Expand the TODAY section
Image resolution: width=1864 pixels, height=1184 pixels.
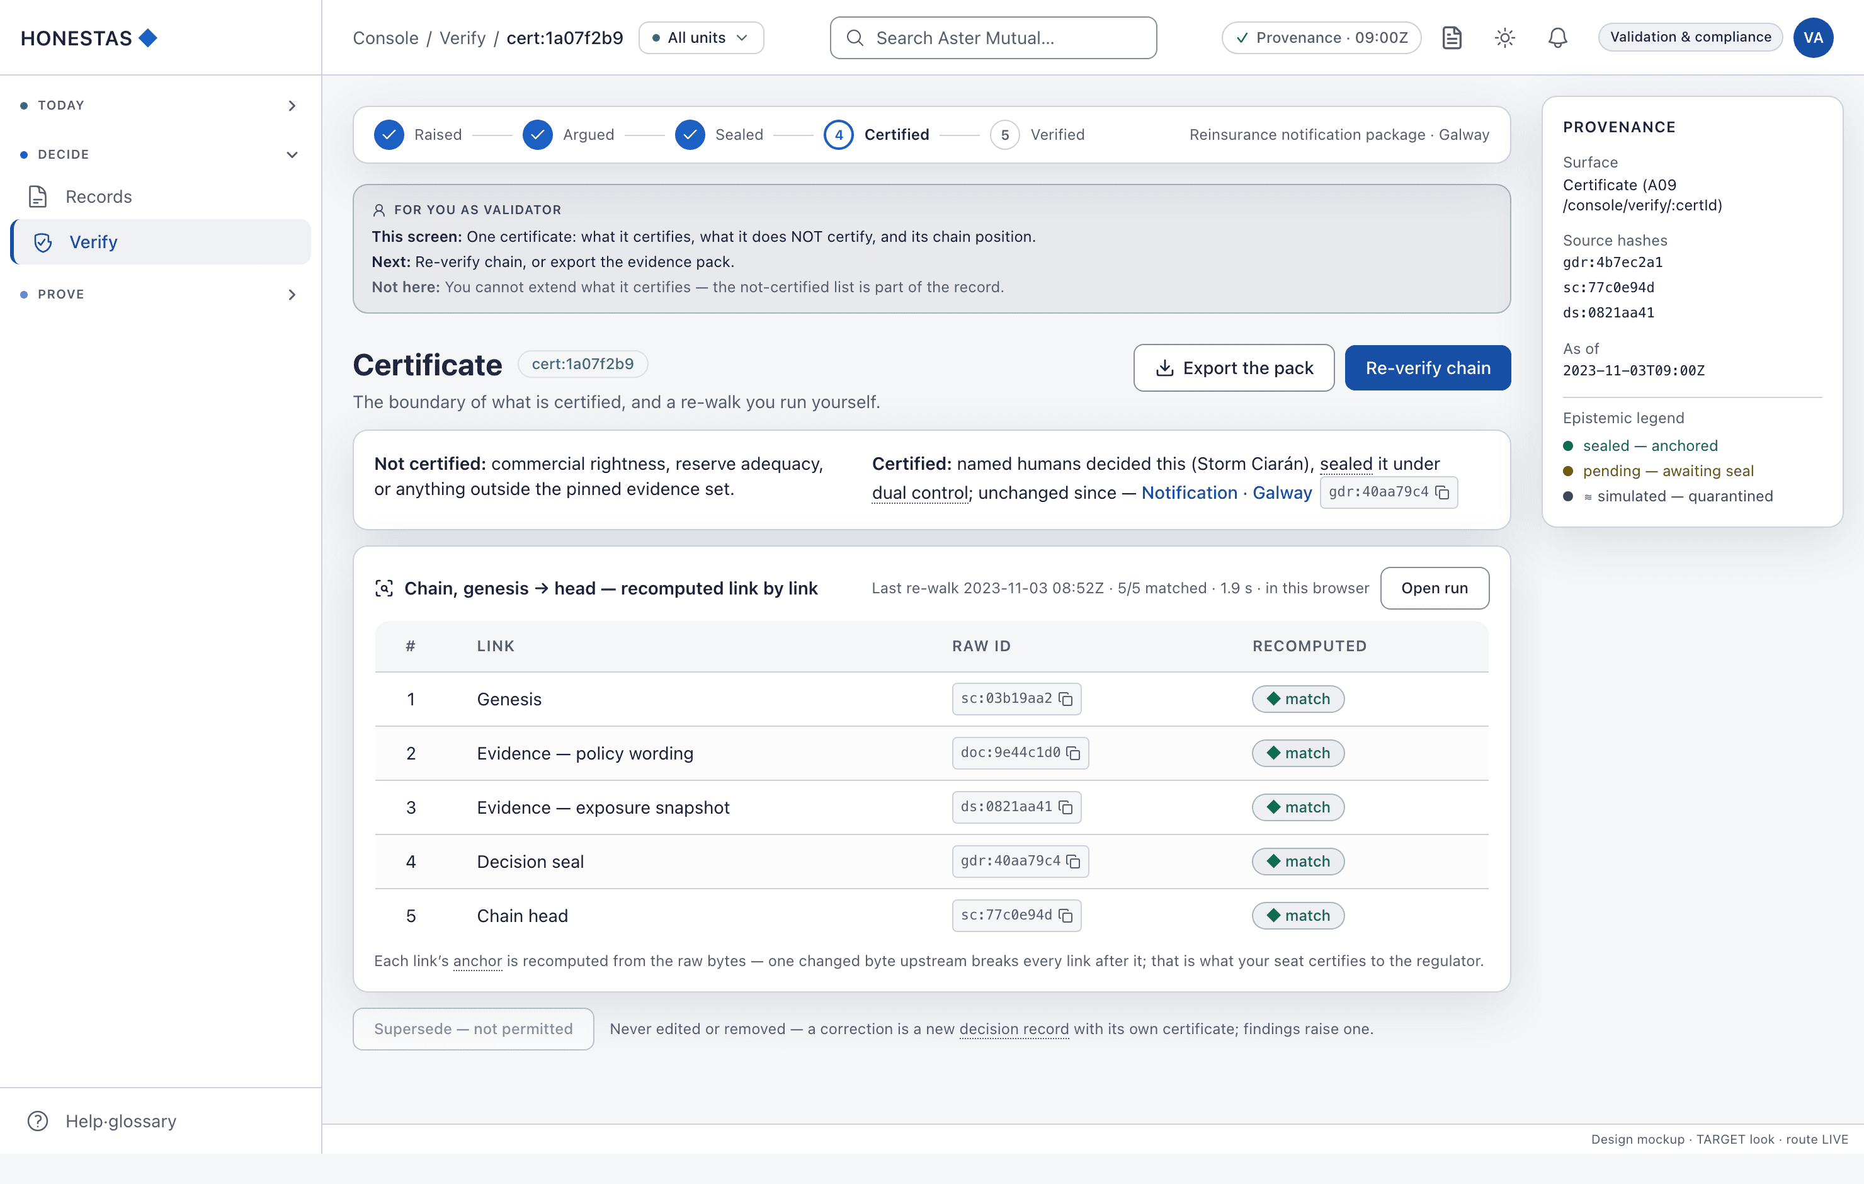tap(160, 105)
